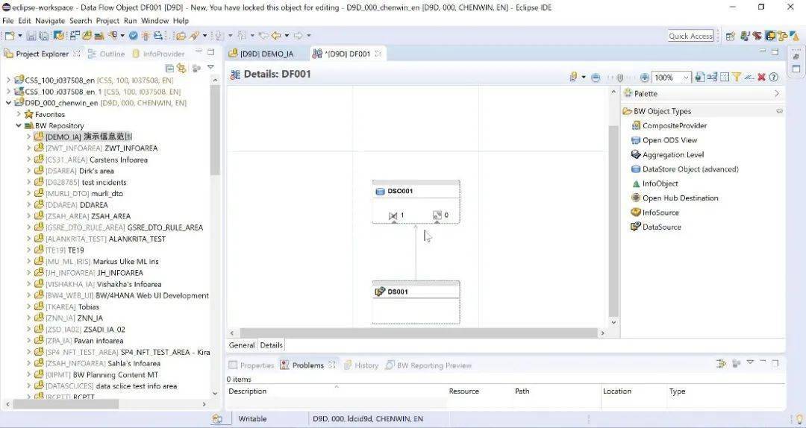Open the Window menu

[154, 21]
